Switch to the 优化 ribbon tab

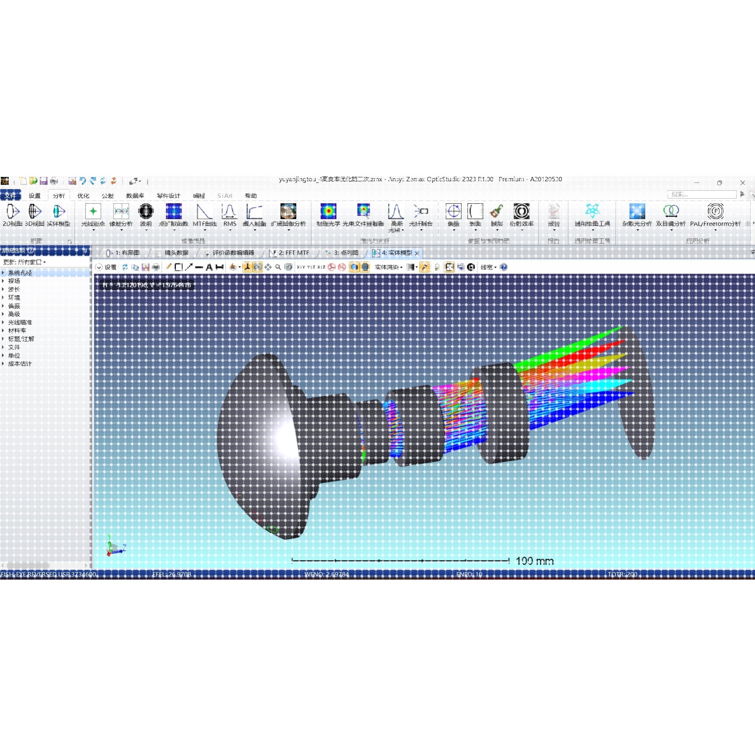click(x=83, y=195)
